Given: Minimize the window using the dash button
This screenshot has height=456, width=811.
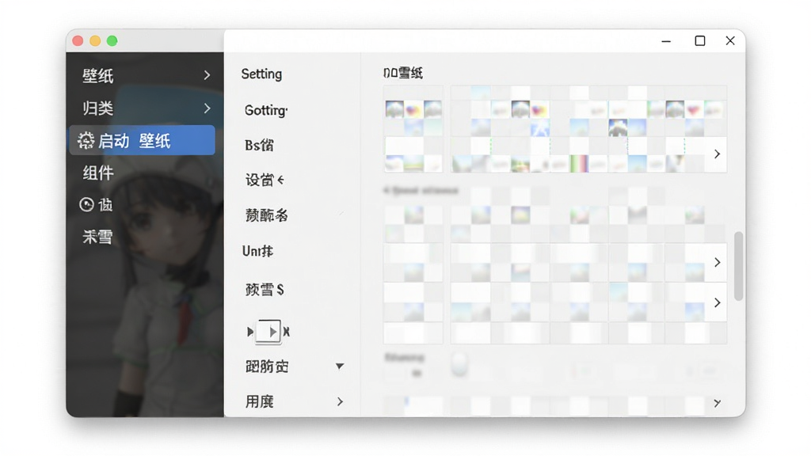Looking at the screenshot, I should (666, 41).
